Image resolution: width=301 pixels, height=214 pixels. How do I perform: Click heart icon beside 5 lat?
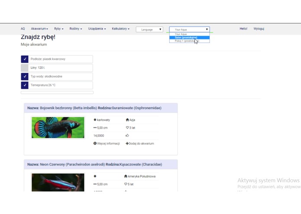[x=126, y=184]
